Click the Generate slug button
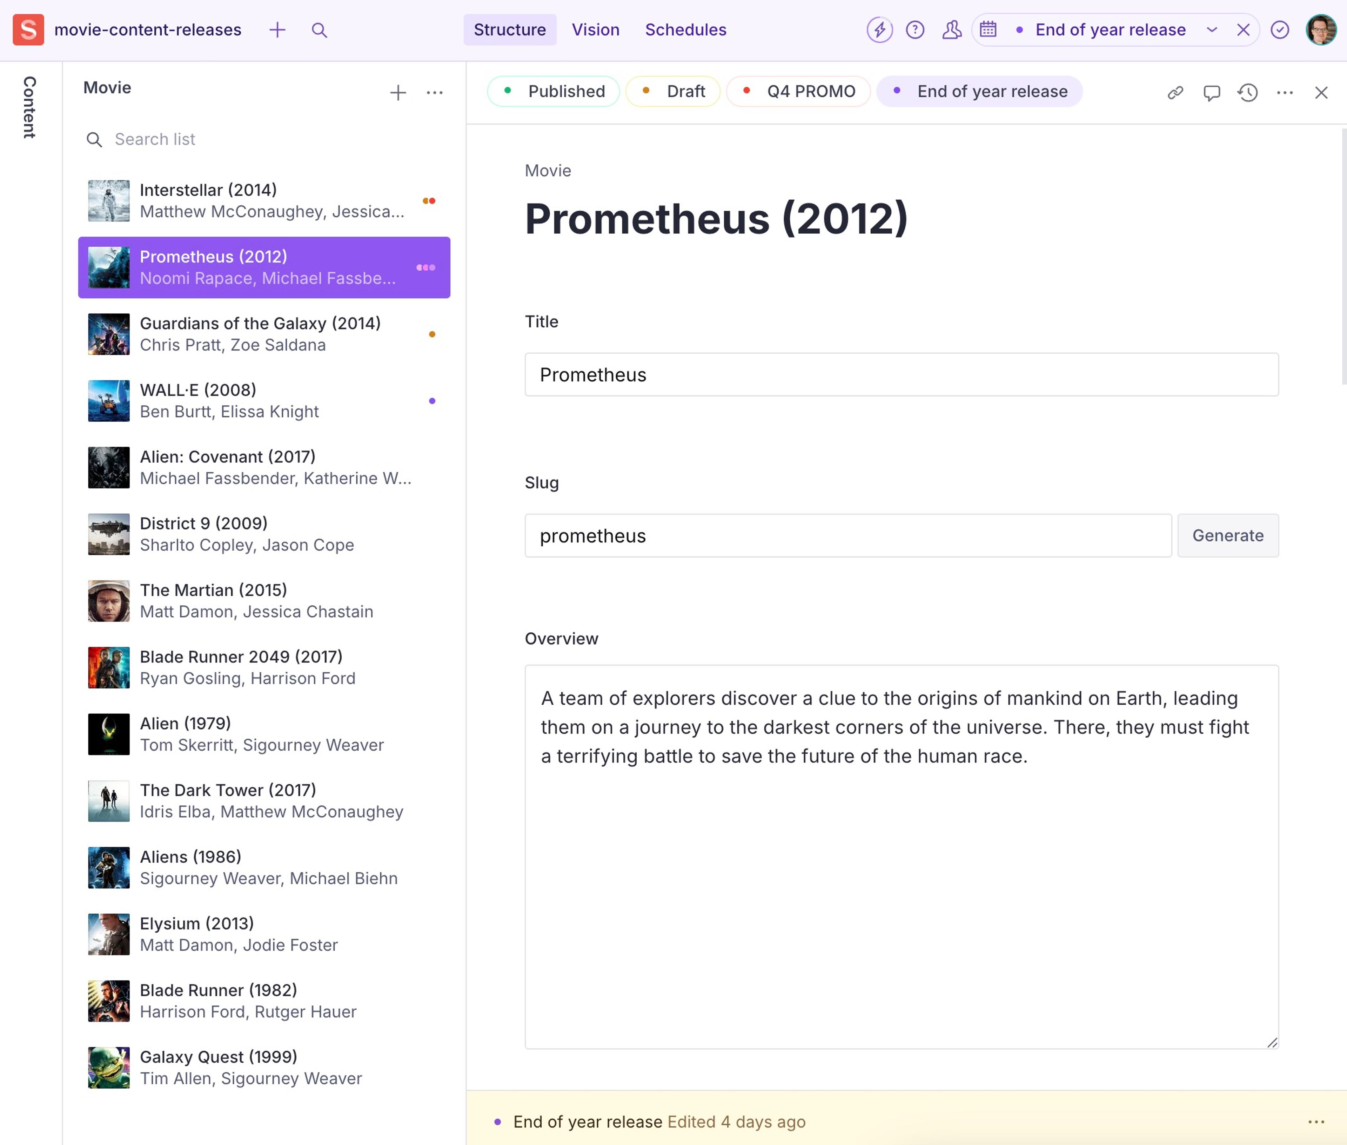The width and height of the screenshot is (1347, 1145). (x=1228, y=535)
